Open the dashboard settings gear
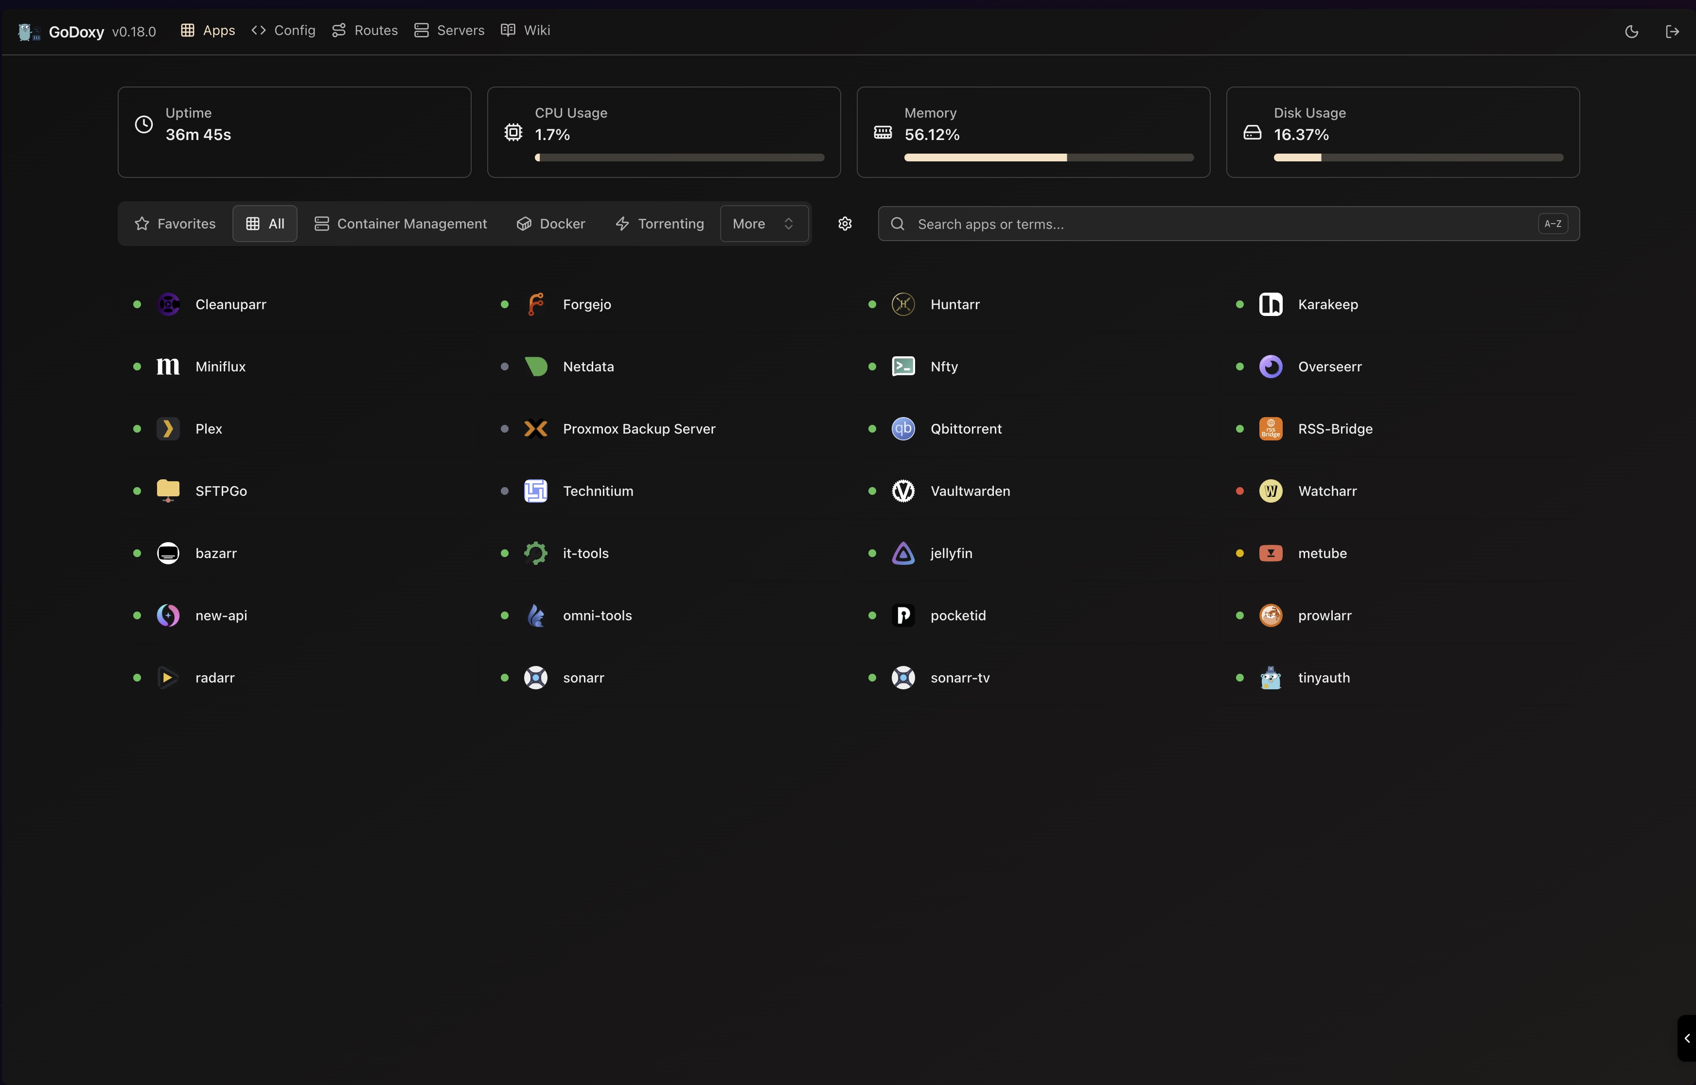This screenshot has height=1085, width=1696. (845, 223)
